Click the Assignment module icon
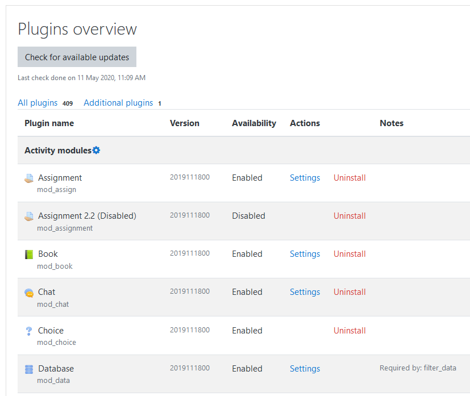Screen dimensions: 470x396 (29, 178)
